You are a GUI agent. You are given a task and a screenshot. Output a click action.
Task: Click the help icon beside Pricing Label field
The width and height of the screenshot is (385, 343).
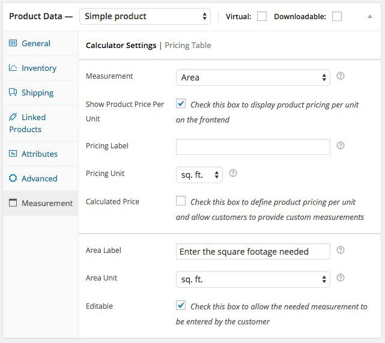(x=341, y=146)
